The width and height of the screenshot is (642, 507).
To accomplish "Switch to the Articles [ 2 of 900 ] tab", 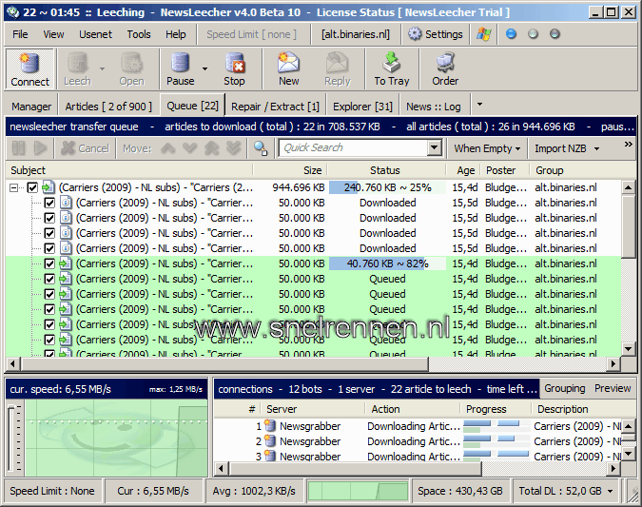I will 108,107.
